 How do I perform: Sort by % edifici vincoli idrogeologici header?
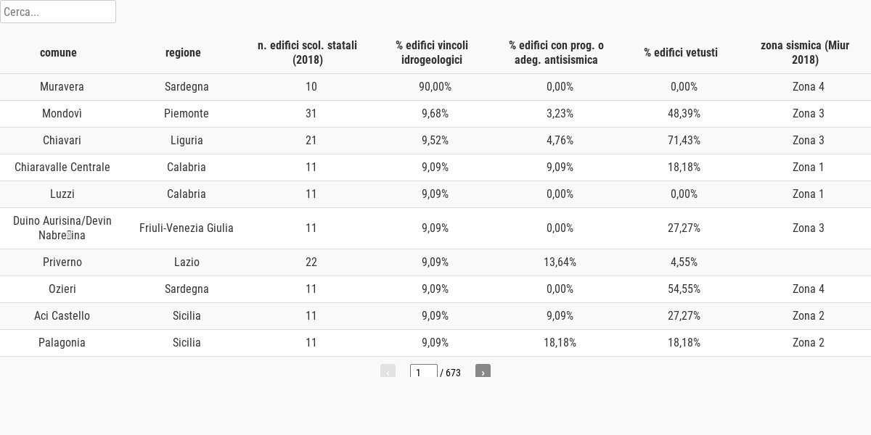click(432, 52)
